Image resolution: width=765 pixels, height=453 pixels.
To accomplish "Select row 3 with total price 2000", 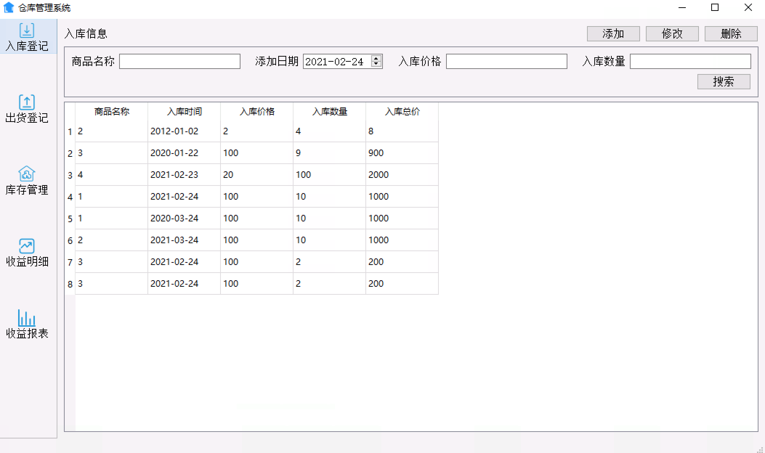I will (218, 175).
